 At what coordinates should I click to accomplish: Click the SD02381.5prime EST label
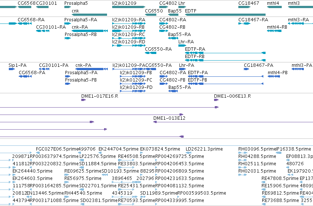point(99,200)
